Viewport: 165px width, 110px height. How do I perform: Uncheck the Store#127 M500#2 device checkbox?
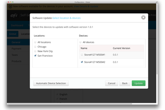tap(82, 62)
